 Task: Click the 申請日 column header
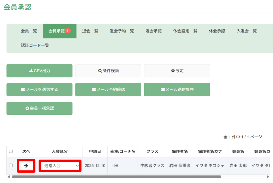point(95,151)
